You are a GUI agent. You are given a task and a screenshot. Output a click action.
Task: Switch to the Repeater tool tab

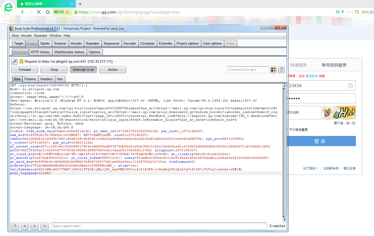coord(93,44)
